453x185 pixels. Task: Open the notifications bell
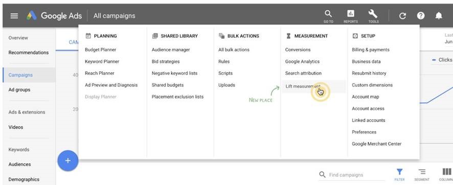[x=439, y=15]
